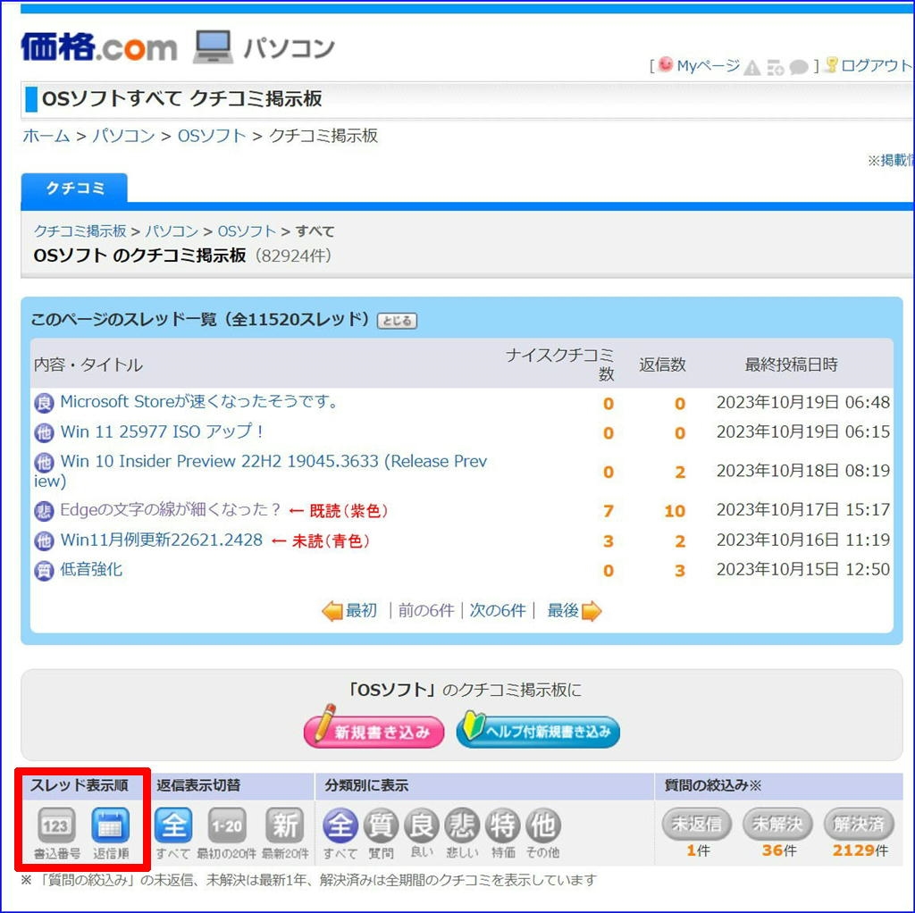Click the laptop パソコン icon
The image size is (915, 913).
pos(213,46)
